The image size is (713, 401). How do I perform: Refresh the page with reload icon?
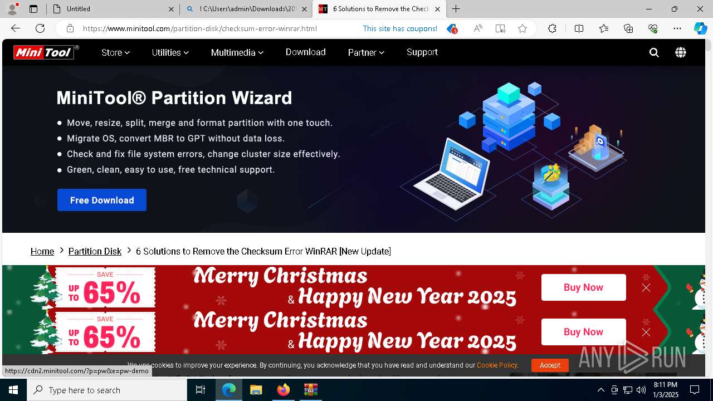tap(40, 28)
